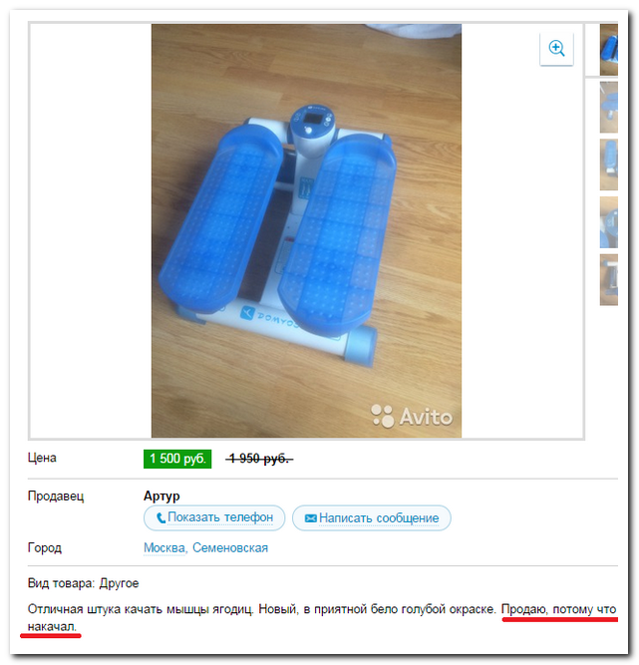Open the first stepper thumbnail
The height and width of the screenshot is (665, 639).
pos(608,50)
